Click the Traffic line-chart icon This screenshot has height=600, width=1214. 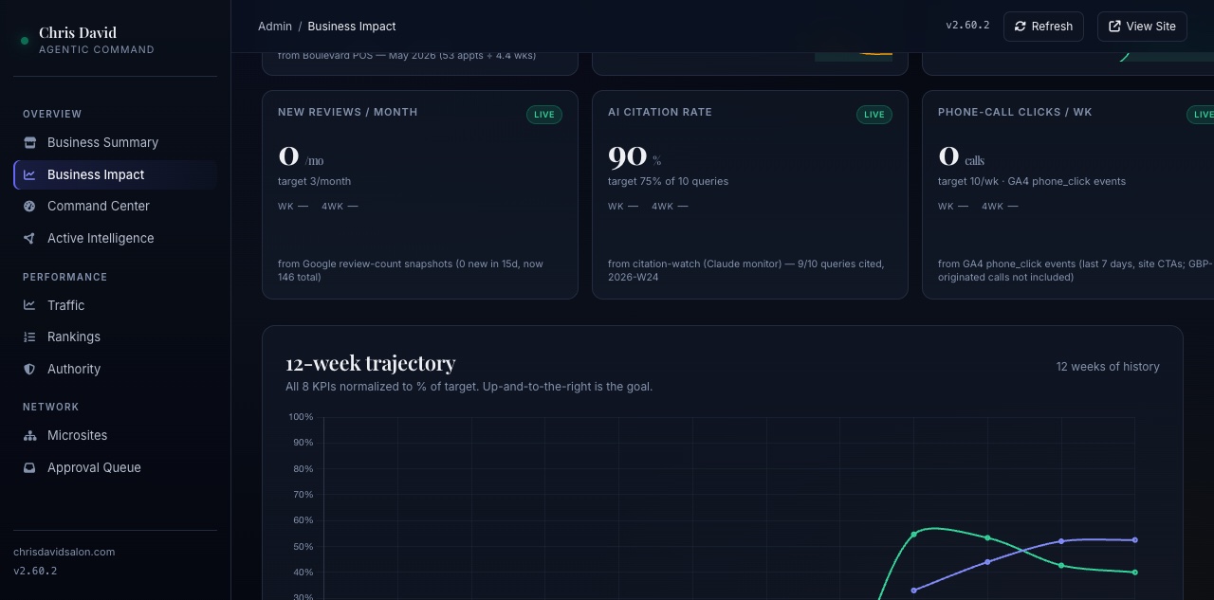coord(29,305)
